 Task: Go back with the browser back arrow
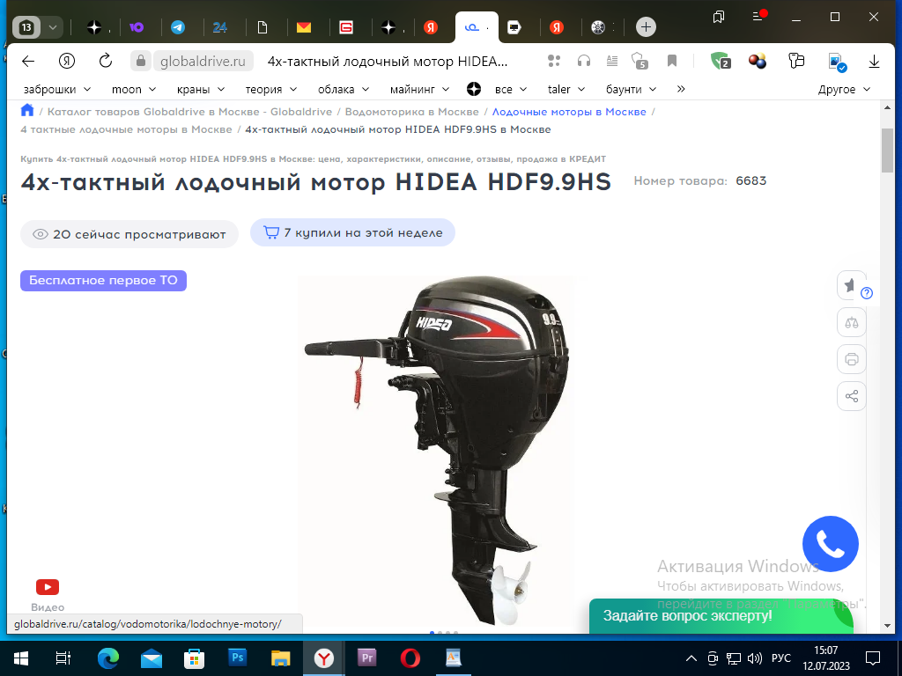[x=27, y=61]
